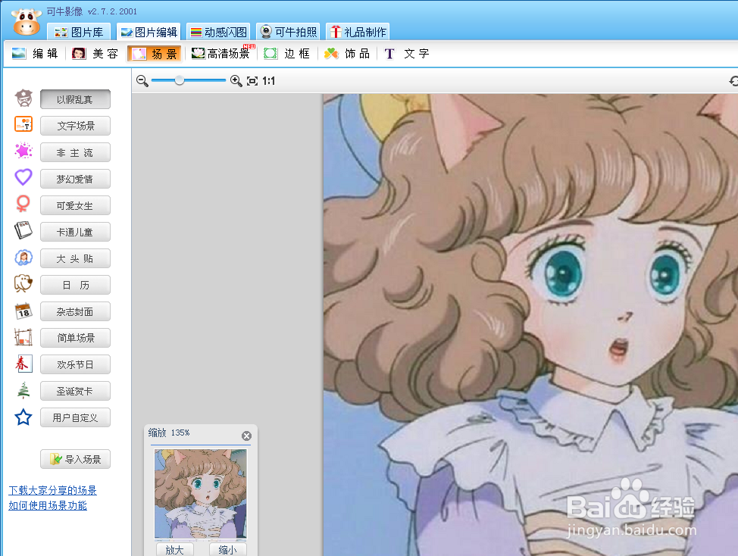This screenshot has width=738, height=556.
Task: Open the 如何使用场景功能 link
Action: tap(48, 506)
